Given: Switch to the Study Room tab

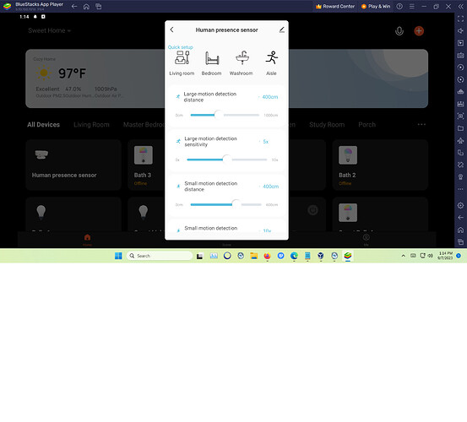Looking at the screenshot, I should point(327,125).
